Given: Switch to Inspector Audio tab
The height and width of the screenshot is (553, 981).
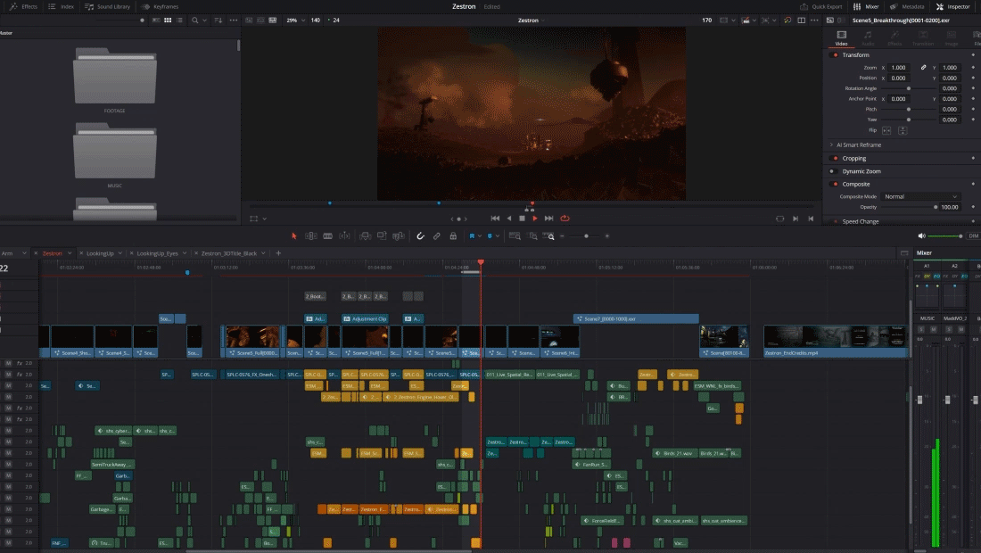Looking at the screenshot, I should pyautogui.click(x=868, y=38).
